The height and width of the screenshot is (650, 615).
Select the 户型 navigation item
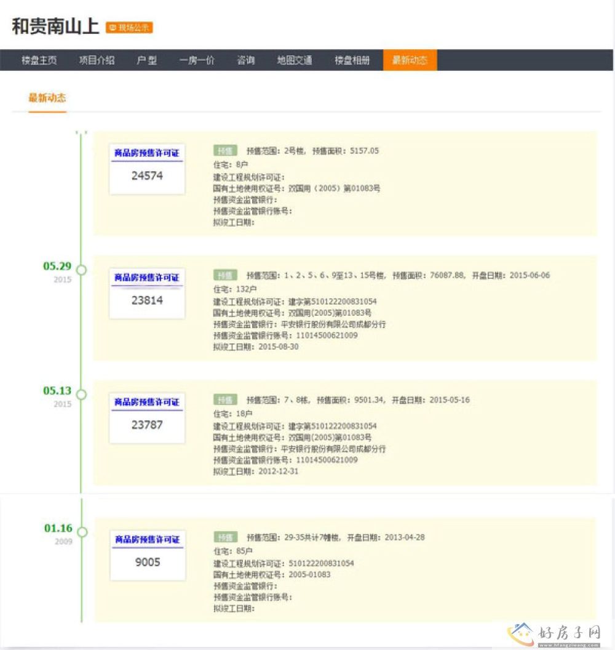[146, 60]
